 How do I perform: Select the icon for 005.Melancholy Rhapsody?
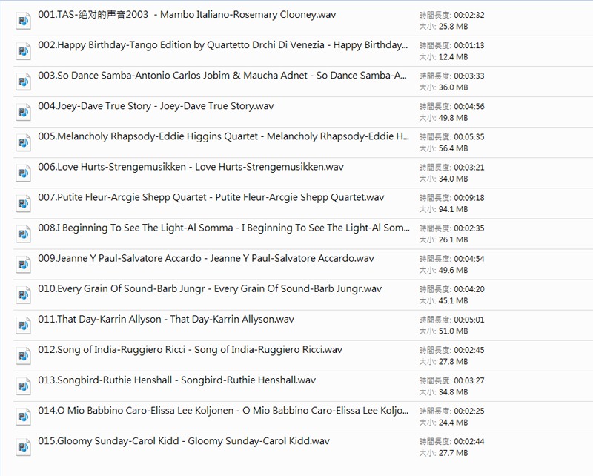pyautogui.click(x=23, y=142)
